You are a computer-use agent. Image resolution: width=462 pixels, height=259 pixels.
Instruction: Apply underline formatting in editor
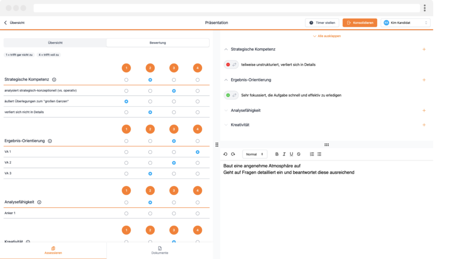tap(291, 154)
